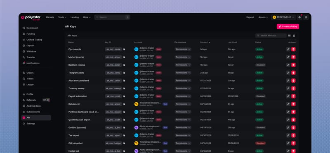
Task: Edit the Backtest replays API key
Action: pyautogui.click(x=288, y=65)
